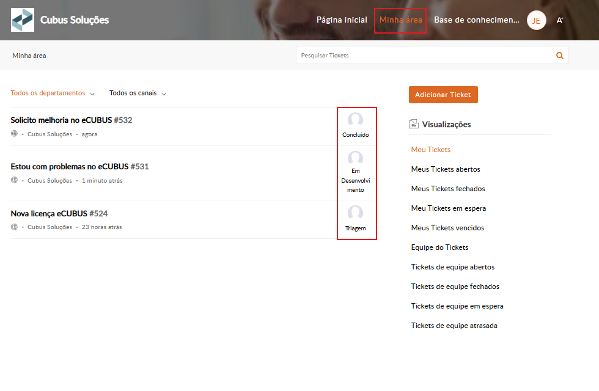Open the Minha área menu item
The image size is (599, 391).
(x=400, y=20)
